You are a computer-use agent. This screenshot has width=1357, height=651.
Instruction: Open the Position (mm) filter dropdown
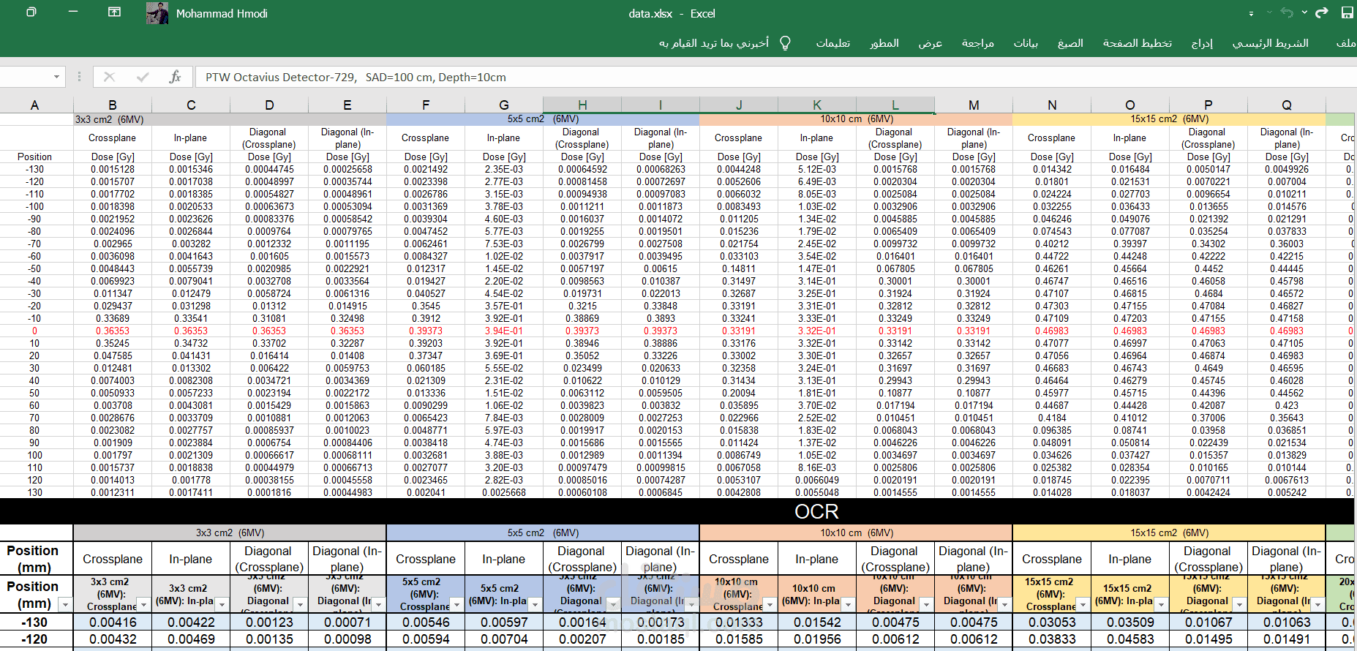65,604
